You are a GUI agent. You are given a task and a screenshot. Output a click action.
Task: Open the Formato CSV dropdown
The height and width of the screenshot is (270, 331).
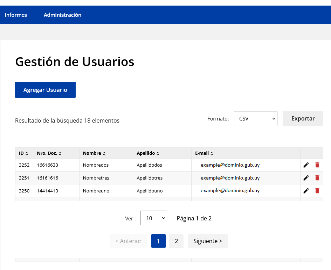point(256,119)
